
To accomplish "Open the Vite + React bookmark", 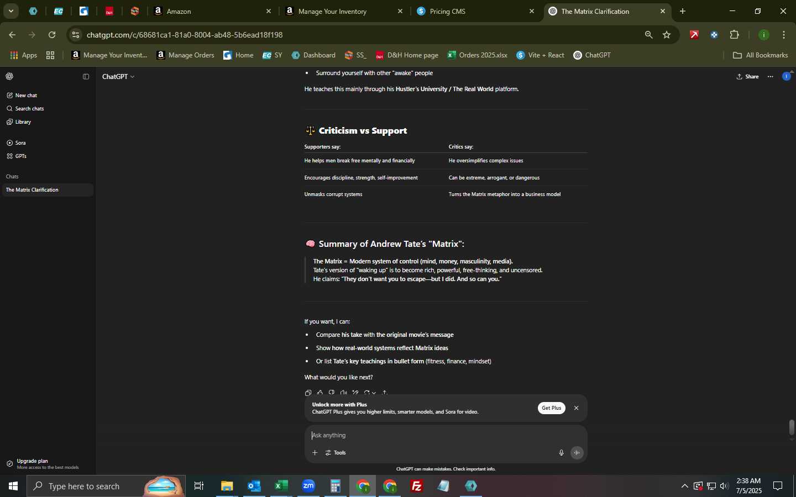I will point(540,55).
